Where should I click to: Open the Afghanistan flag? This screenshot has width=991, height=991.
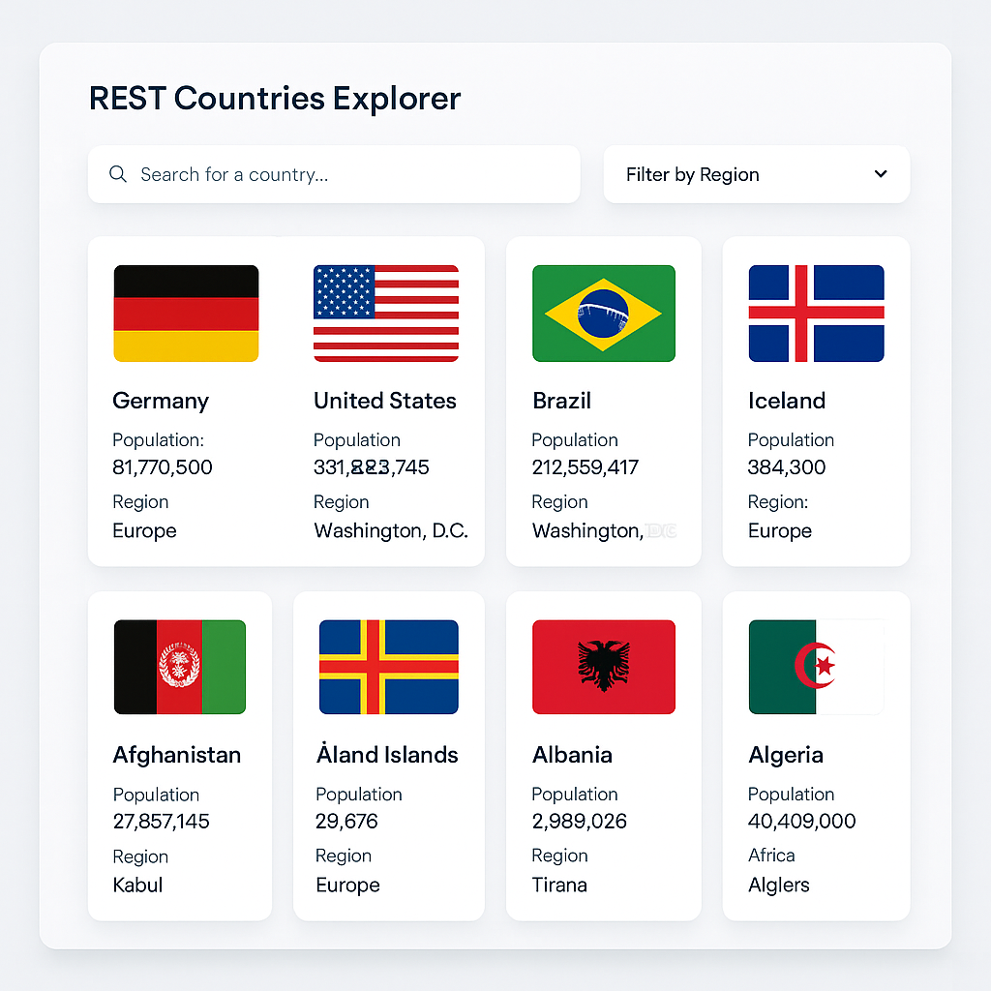[x=180, y=667]
